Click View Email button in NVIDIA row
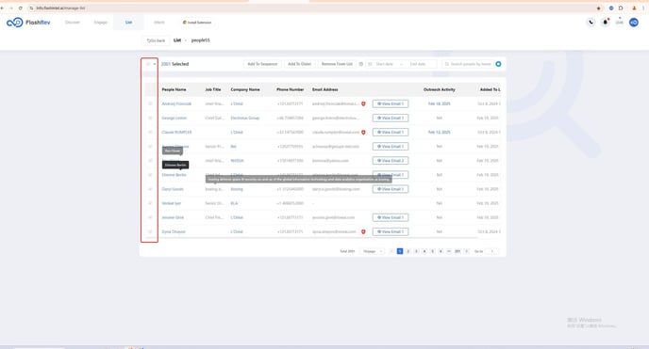 point(391,161)
